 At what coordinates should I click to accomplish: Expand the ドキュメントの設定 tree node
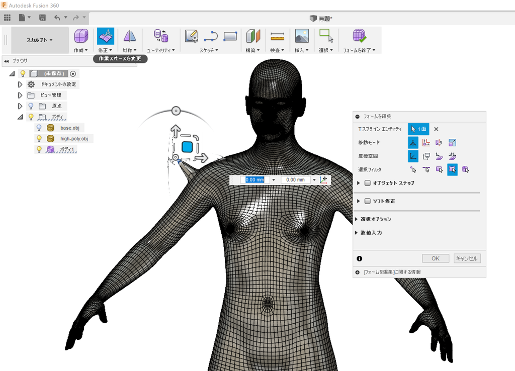coord(20,84)
